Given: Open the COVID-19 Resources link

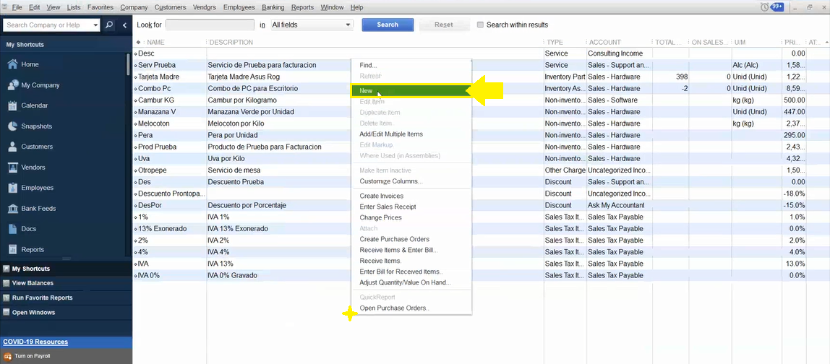Looking at the screenshot, I should pyautogui.click(x=35, y=342).
